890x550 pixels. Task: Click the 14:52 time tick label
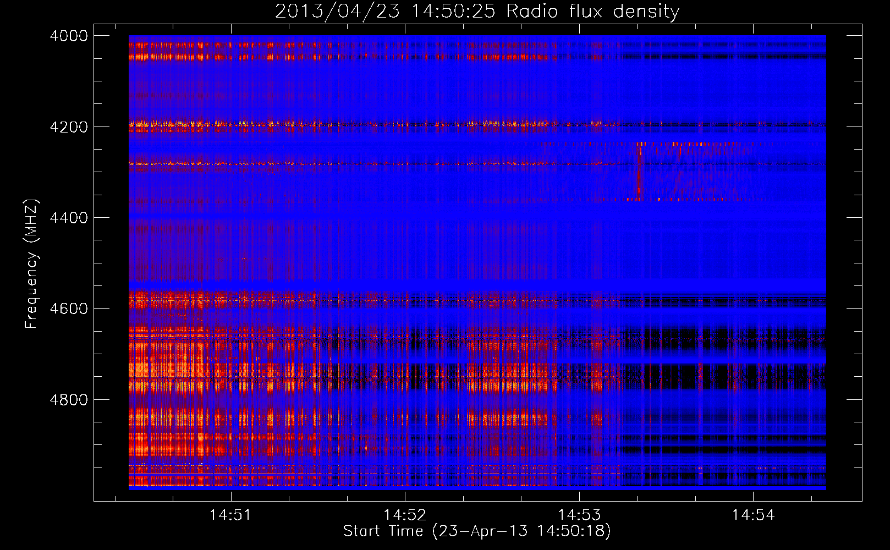tap(405, 515)
